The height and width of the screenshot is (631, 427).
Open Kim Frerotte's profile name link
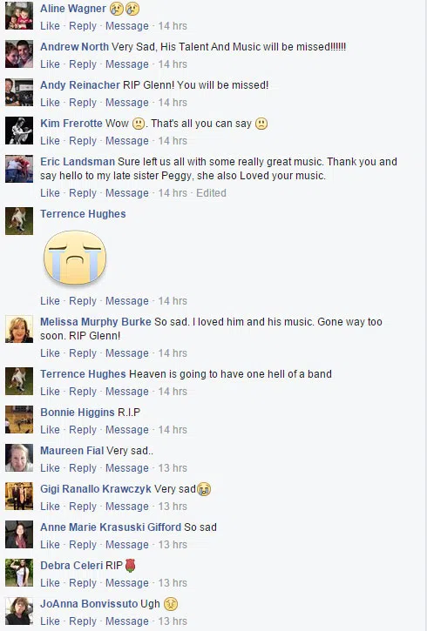71,123
